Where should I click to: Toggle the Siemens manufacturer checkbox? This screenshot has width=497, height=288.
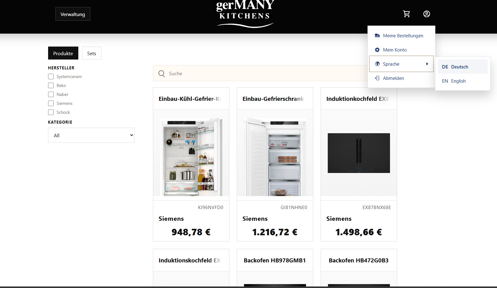(51, 103)
